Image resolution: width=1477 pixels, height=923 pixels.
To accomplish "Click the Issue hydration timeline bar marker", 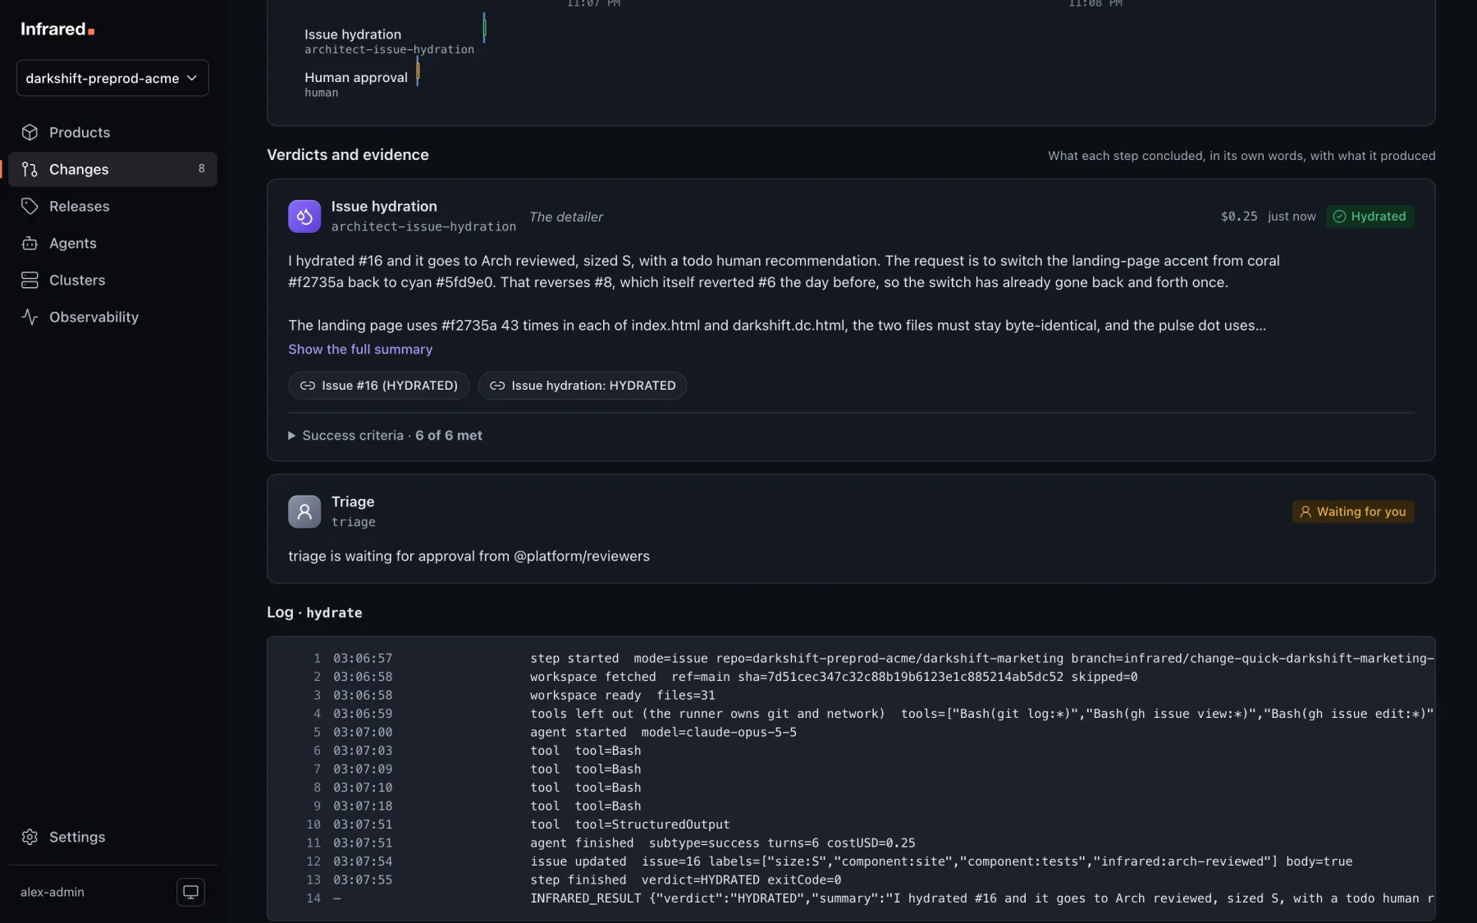I will tap(484, 28).
